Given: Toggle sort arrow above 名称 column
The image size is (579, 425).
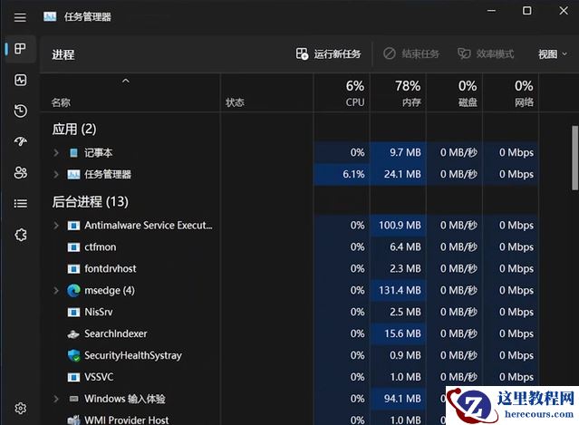Looking at the screenshot, I should (126, 81).
